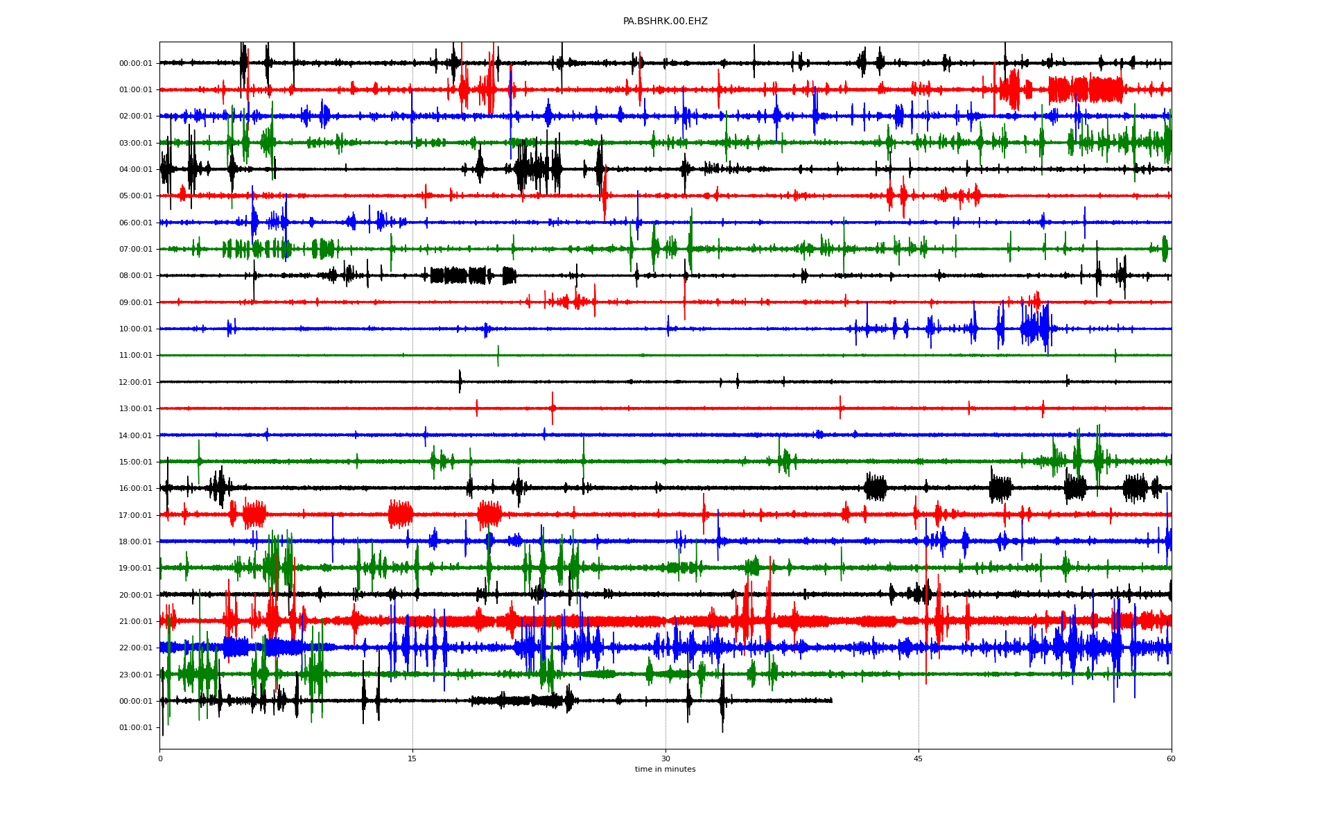Click the 19:00:01 hour label
1331x832 pixels.
[135, 569]
